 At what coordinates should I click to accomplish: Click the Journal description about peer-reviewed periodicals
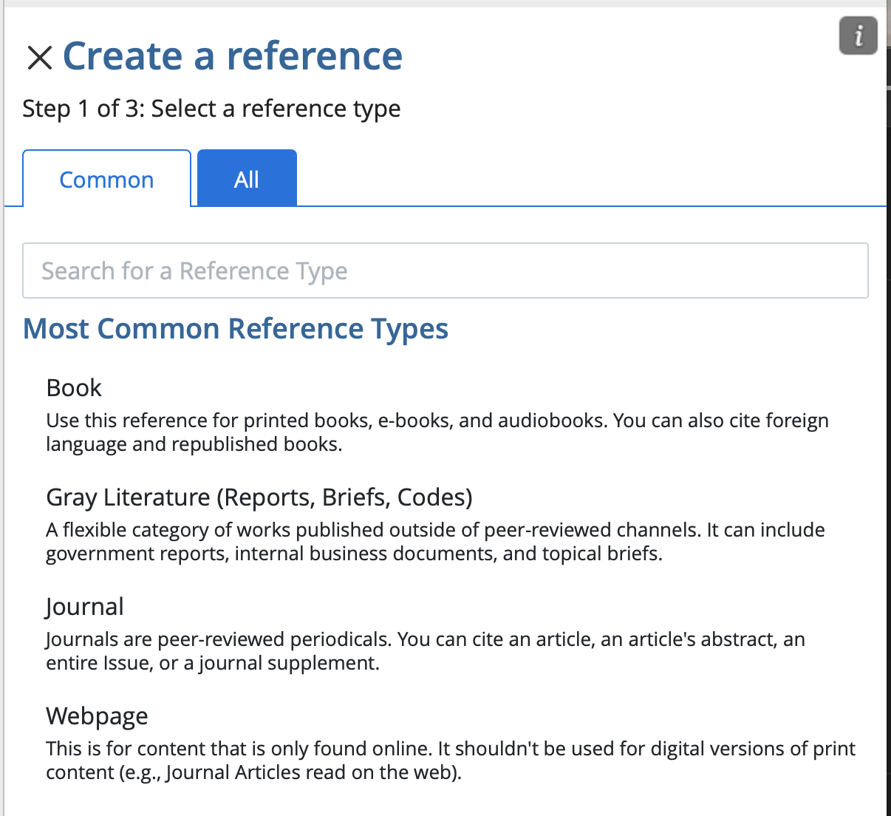426,650
